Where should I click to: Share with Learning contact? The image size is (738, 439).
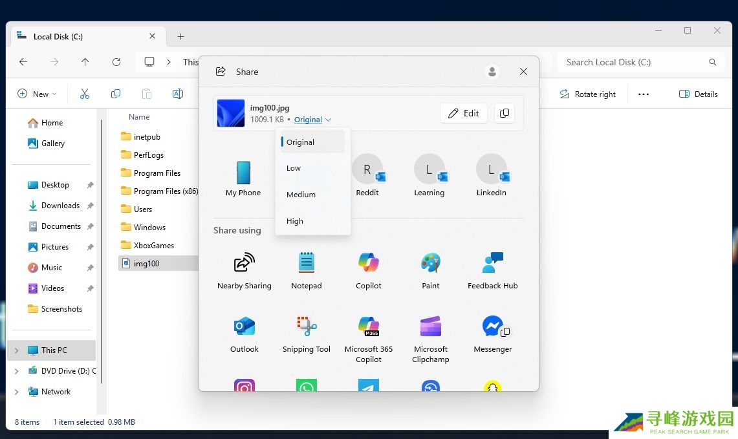tap(429, 175)
